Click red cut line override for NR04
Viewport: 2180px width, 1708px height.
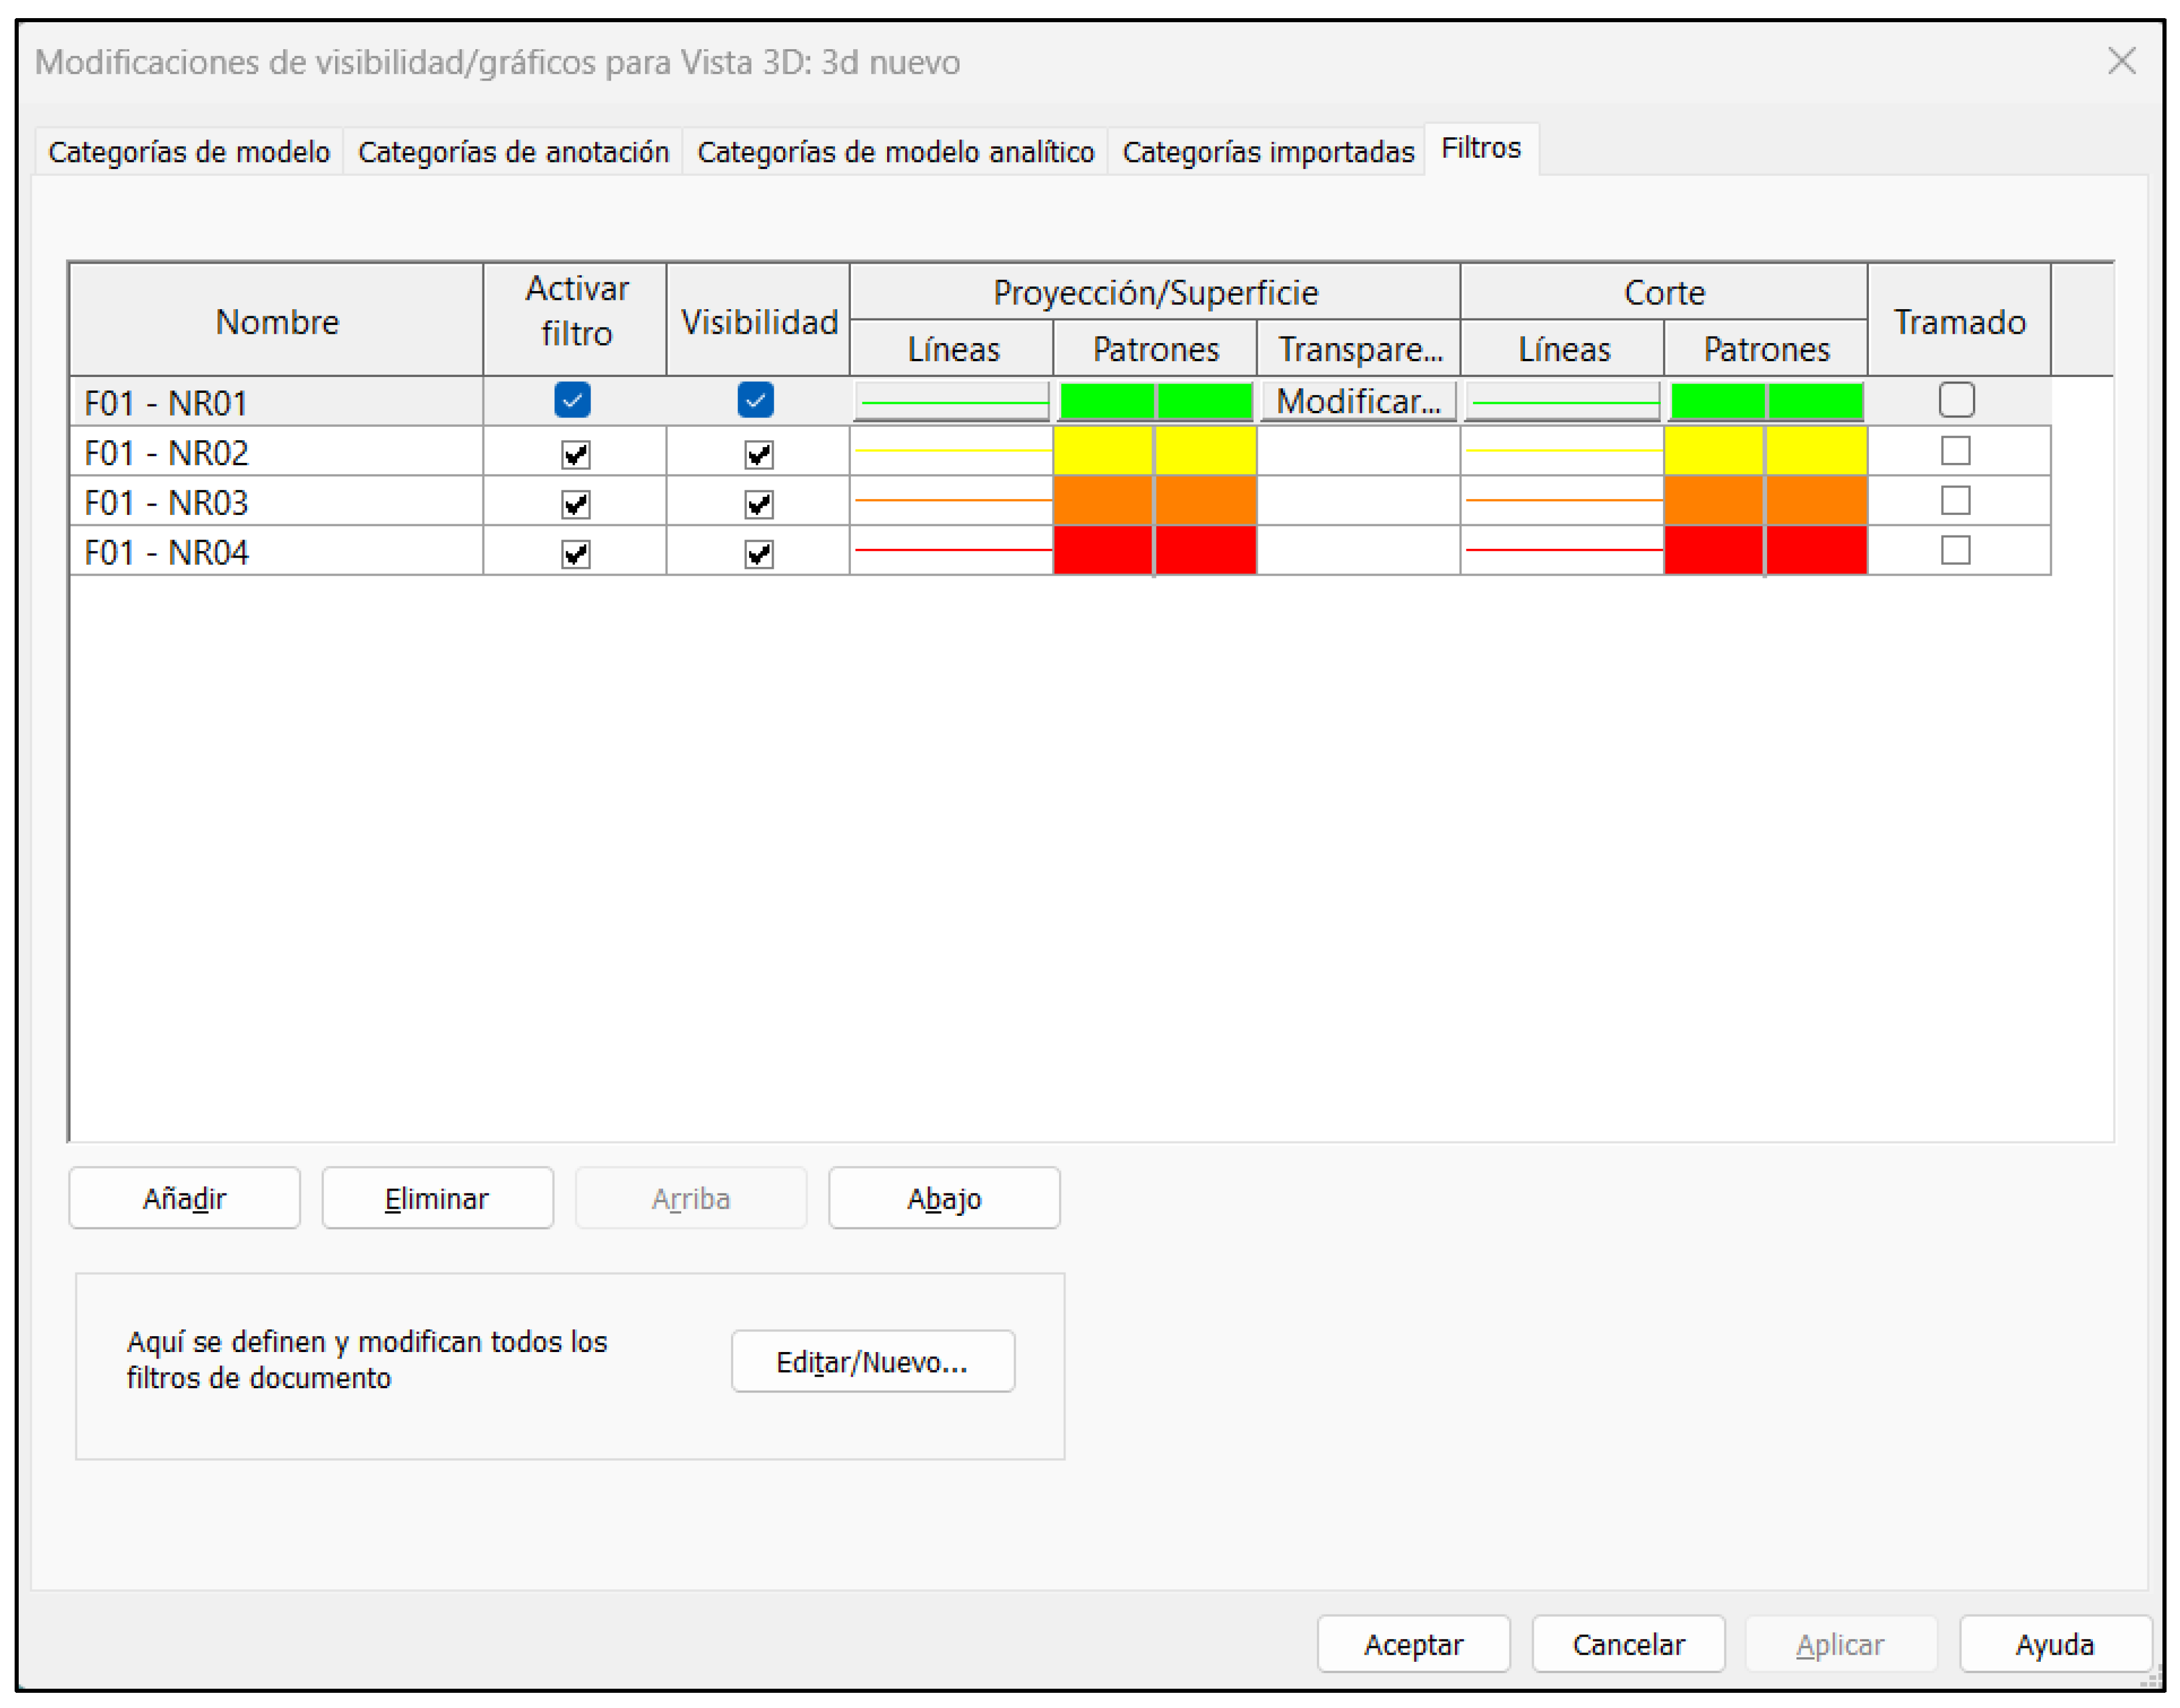tap(1562, 550)
